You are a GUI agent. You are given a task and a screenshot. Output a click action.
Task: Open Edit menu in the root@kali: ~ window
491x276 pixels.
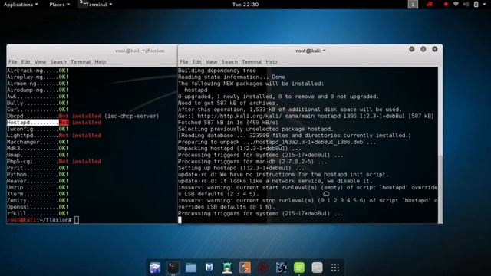point(196,62)
